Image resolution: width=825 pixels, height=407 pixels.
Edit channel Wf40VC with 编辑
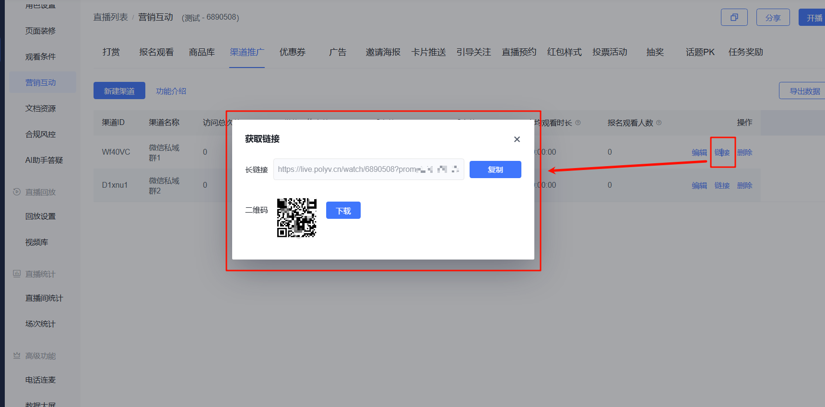tap(699, 152)
